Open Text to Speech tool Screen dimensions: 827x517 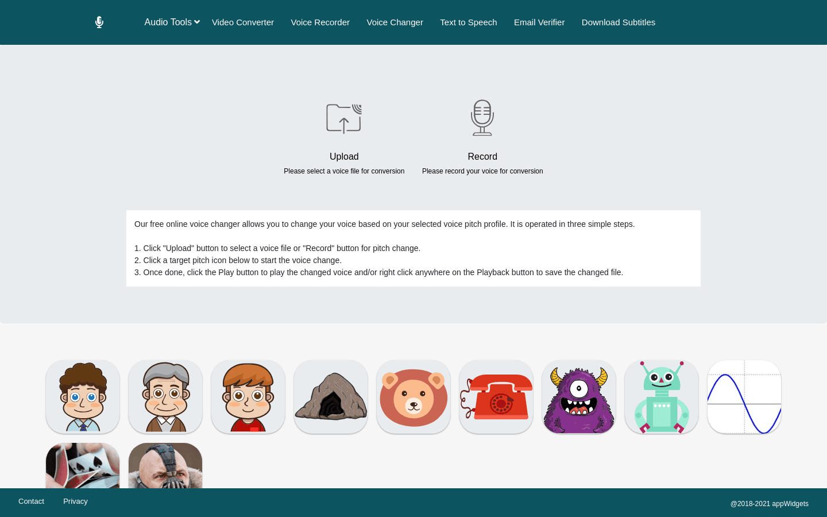click(x=468, y=22)
